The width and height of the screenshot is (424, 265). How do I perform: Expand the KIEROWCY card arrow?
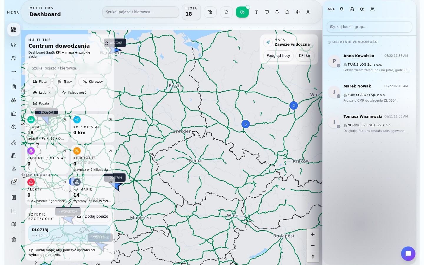tap(110, 151)
